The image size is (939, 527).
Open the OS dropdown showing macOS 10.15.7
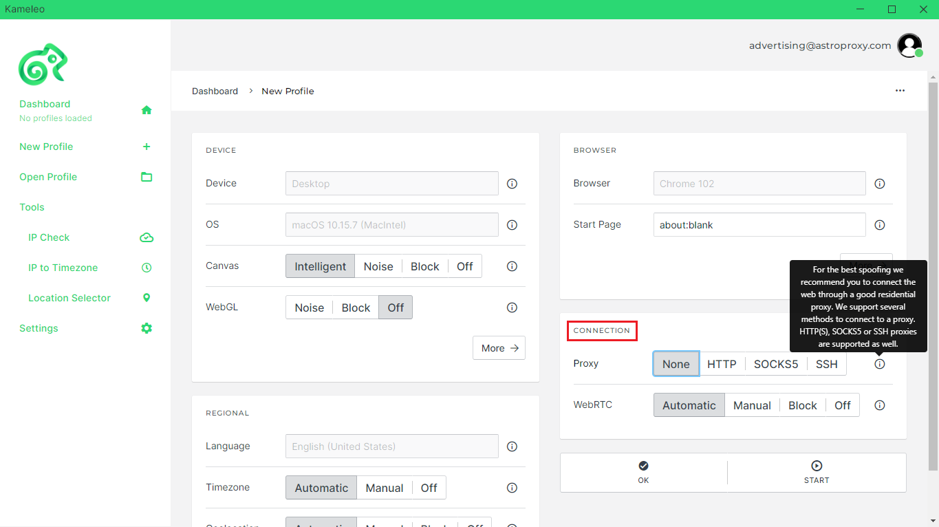point(392,225)
